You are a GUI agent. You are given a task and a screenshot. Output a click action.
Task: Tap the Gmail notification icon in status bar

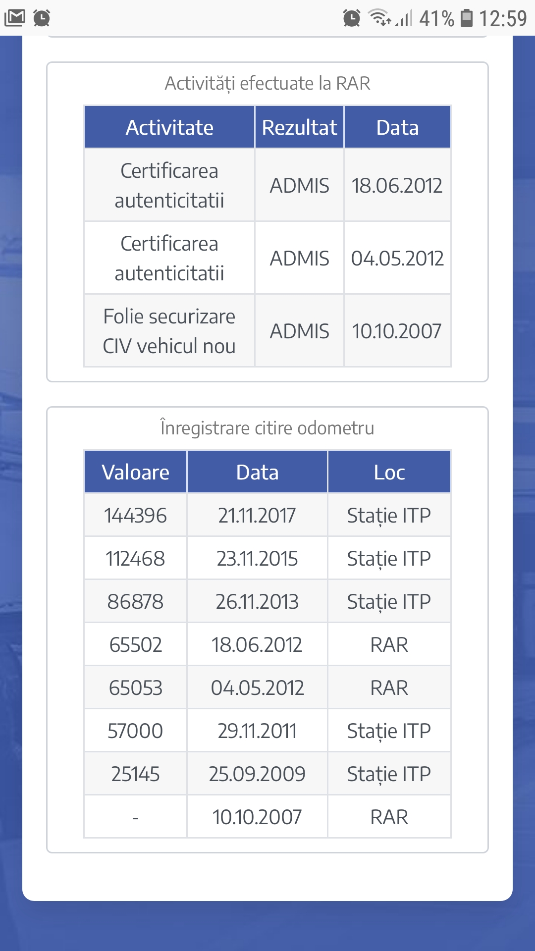coord(15,18)
